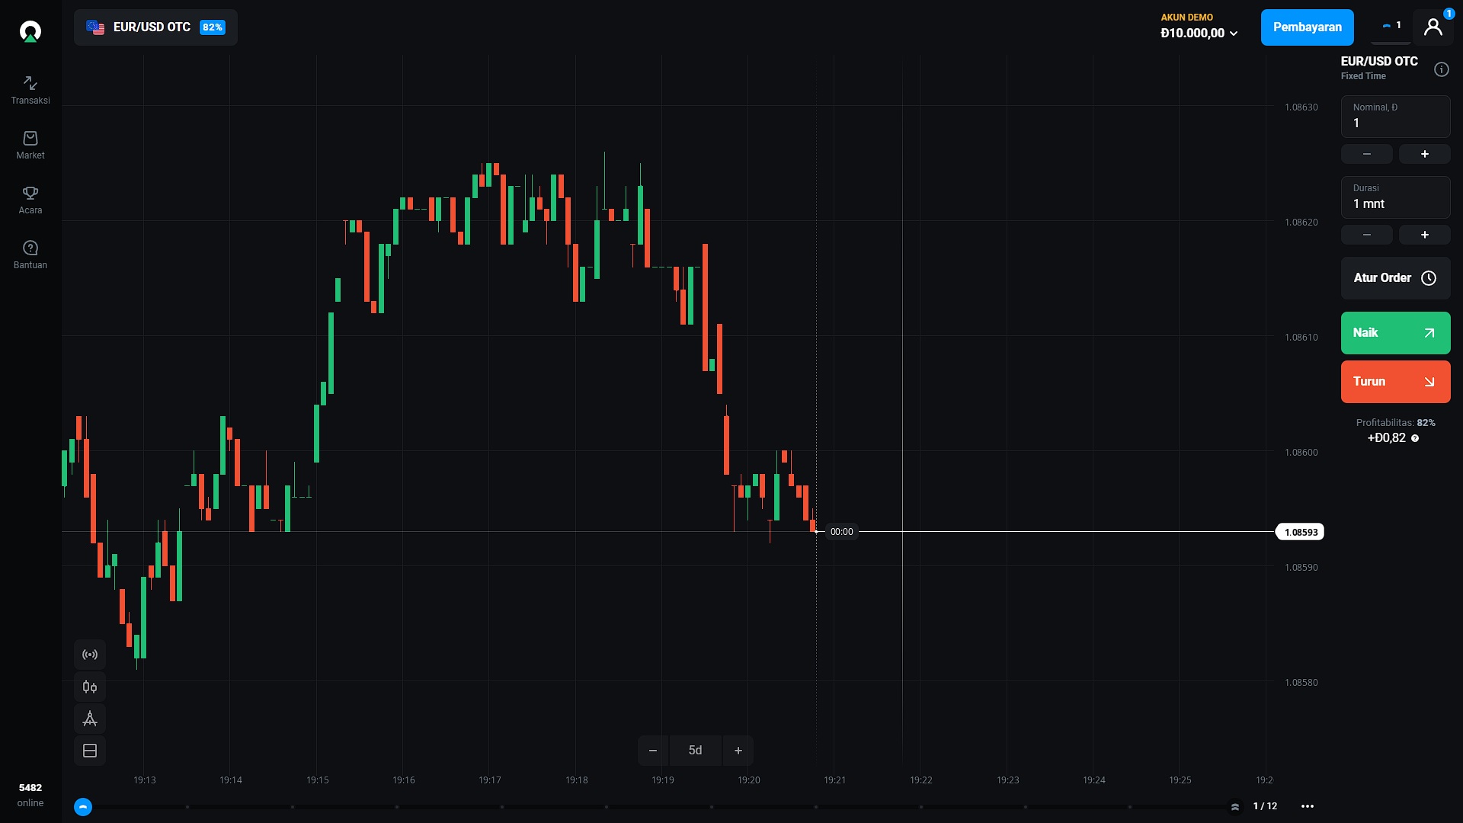Open Bantuan from the left sidebar
The image size is (1463, 823).
point(30,254)
